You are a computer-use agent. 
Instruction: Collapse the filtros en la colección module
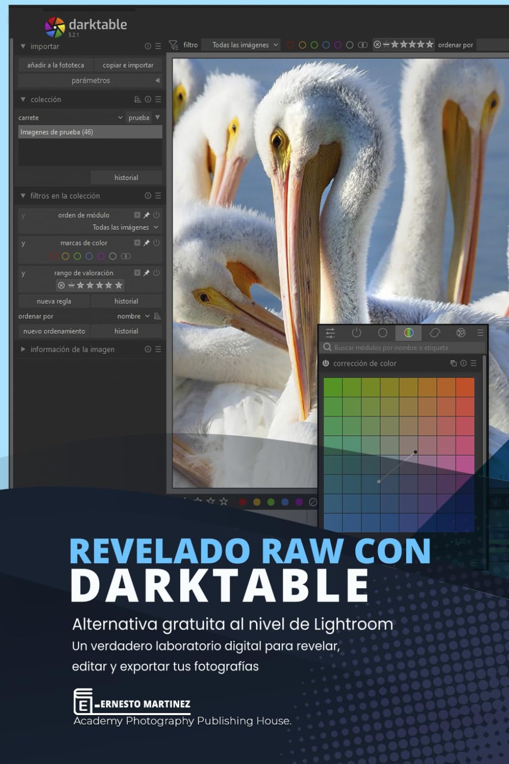tap(23, 196)
